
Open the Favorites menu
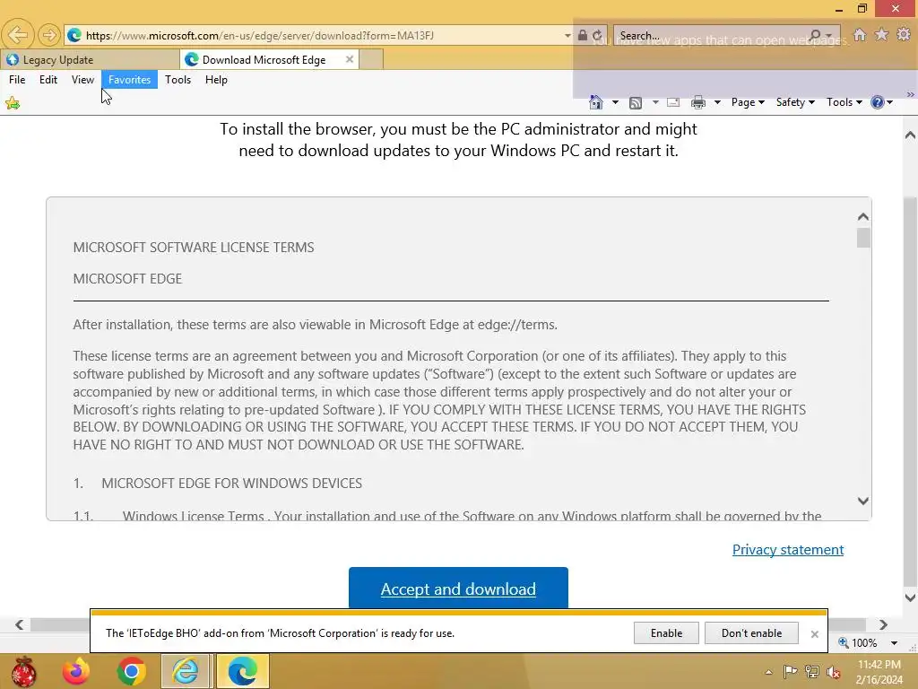pos(129,80)
